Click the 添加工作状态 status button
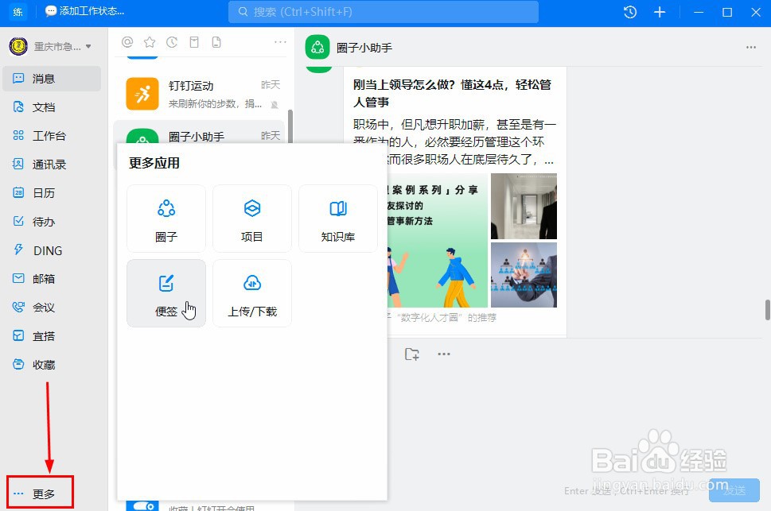Viewport: 771px width, 511px height. tap(84, 11)
